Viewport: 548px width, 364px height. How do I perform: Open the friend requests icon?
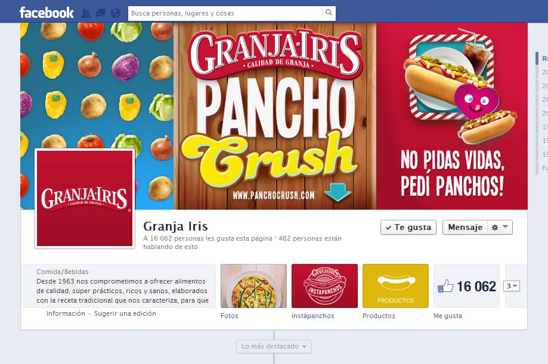coord(86,13)
